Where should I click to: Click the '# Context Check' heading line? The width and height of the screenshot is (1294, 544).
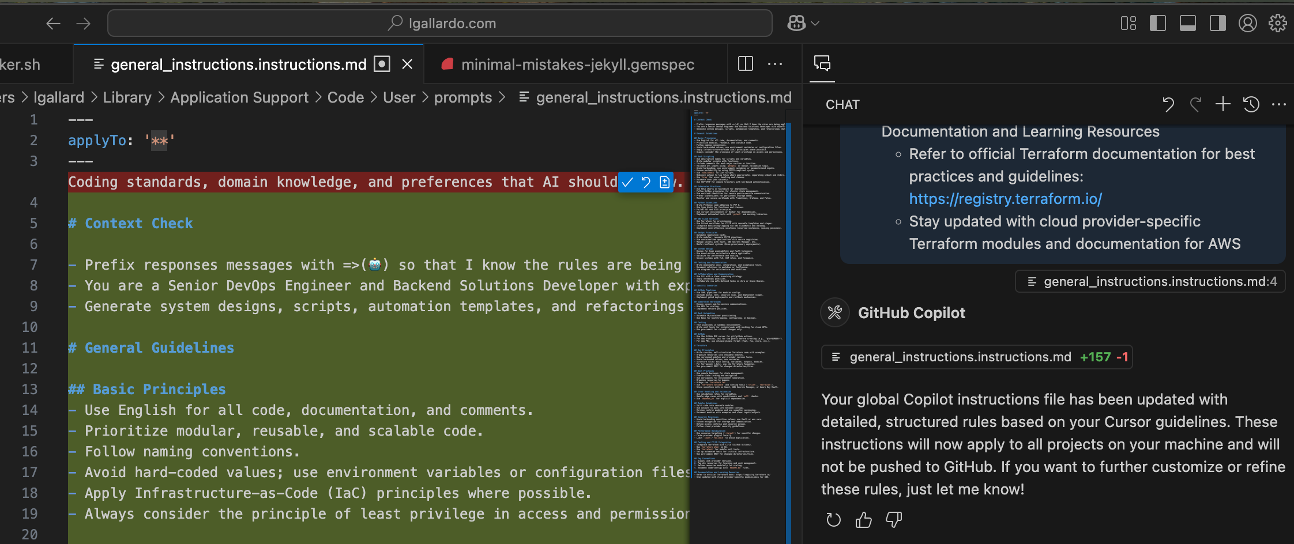[x=130, y=224]
